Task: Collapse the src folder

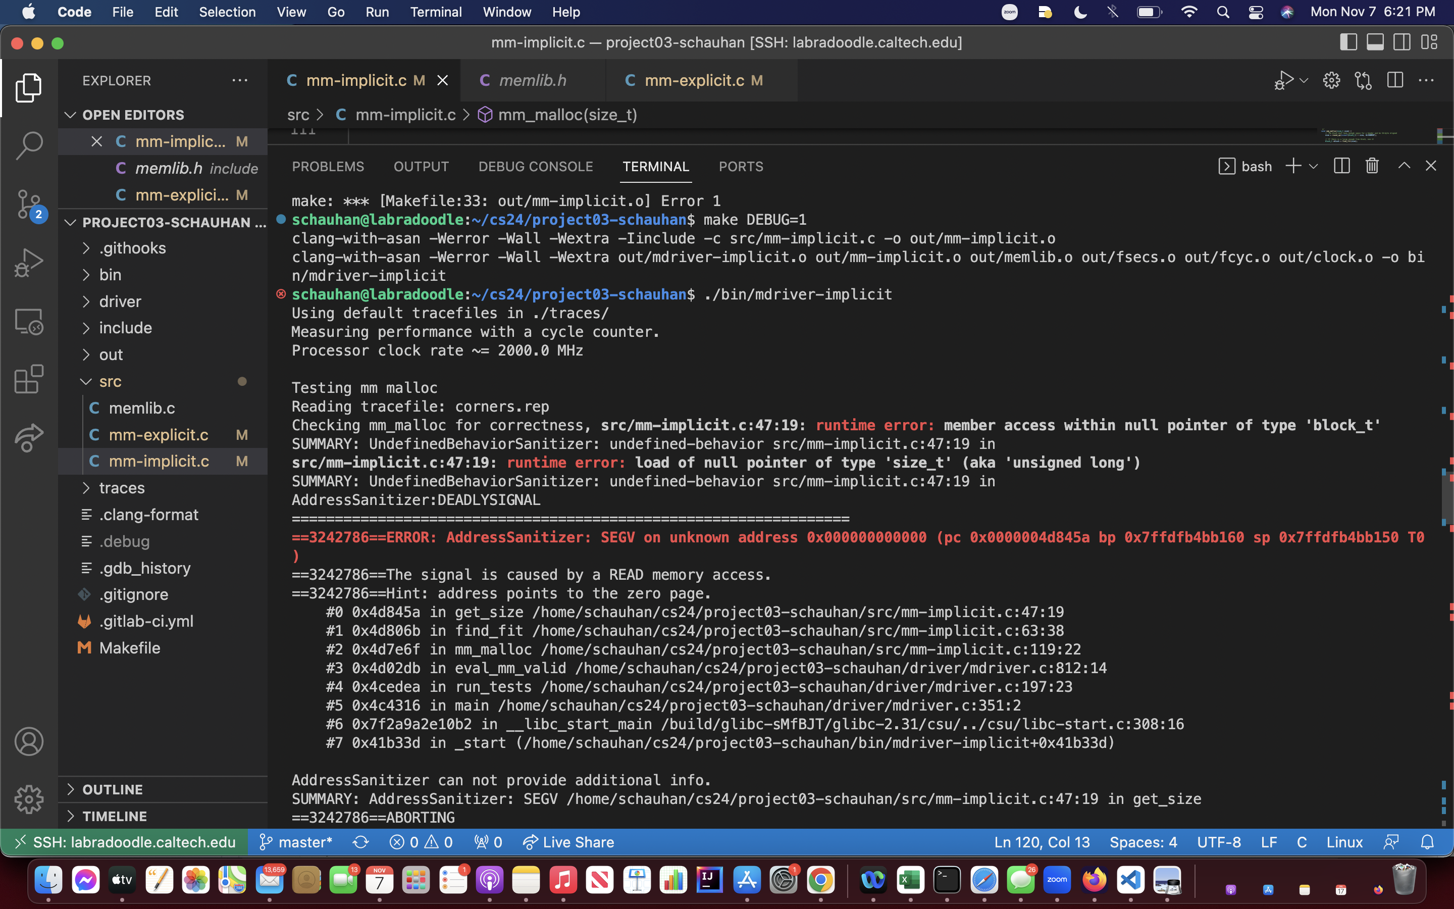Action: [x=110, y=381]
